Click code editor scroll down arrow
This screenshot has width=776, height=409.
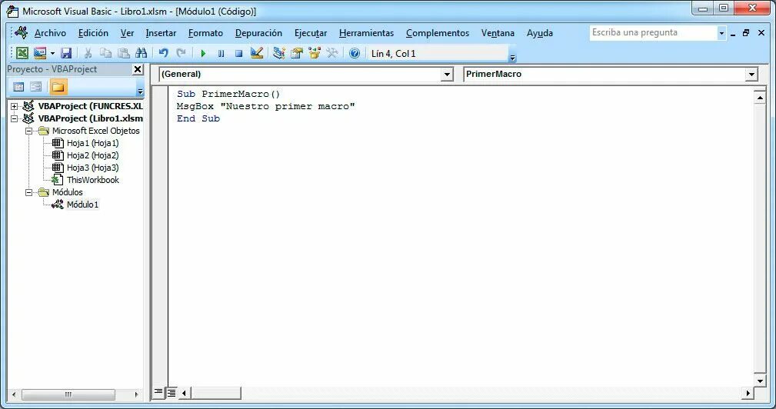click(760, 381)
